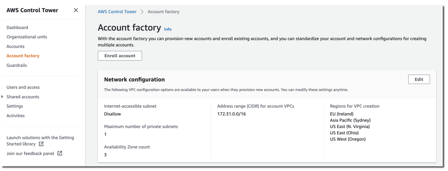
Task: Open Accounts in the sidebar
Action: click(x=15, y=46)
